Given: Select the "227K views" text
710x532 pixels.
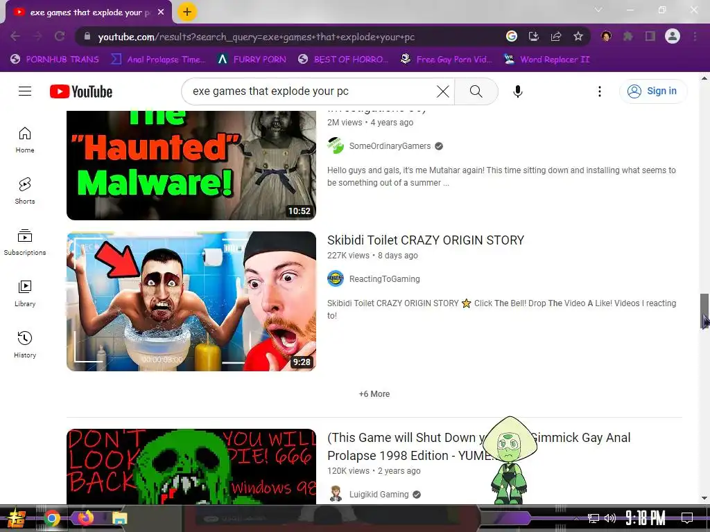Looking at the screenshot, I should pos(348,256).
